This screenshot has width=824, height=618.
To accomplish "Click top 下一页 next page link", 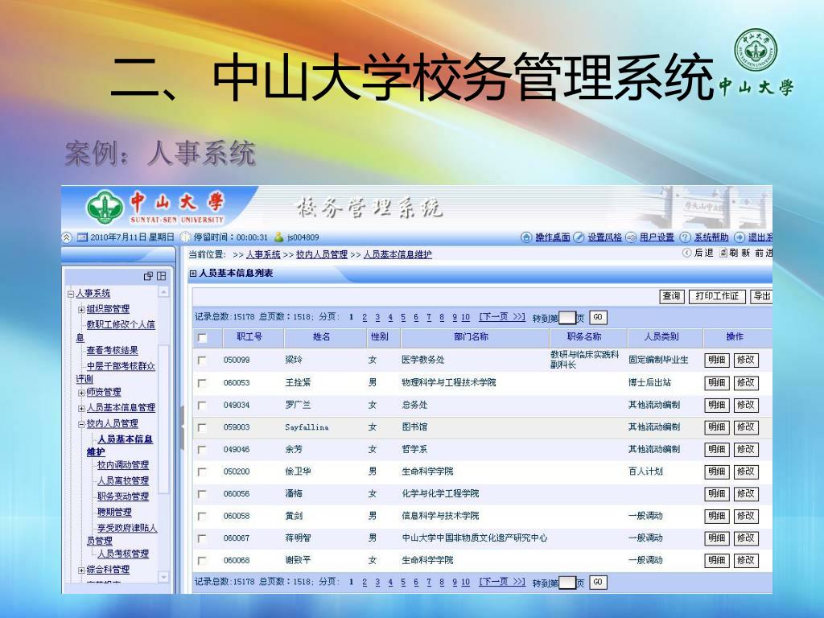I will [502, 317].
